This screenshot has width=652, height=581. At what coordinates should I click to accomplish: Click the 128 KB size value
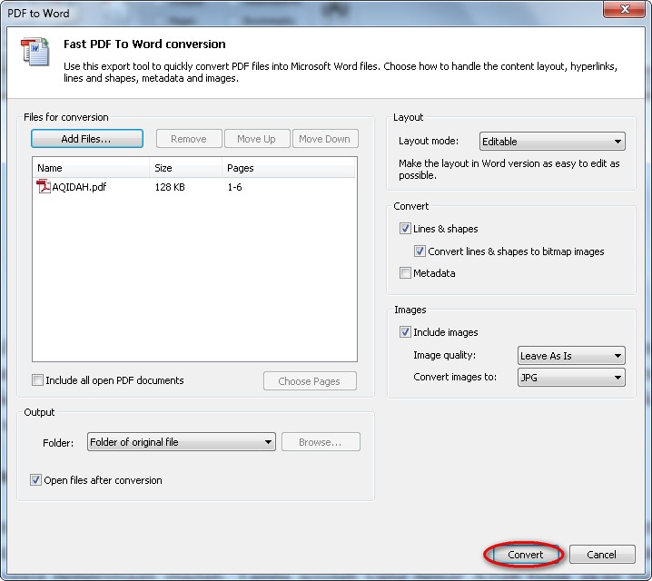tap(170, 187)
